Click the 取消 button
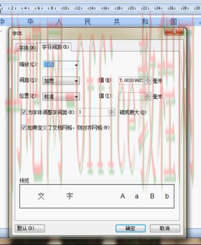Image resolution: width=201 pixels, height=245 pixels. click(165, 228)
